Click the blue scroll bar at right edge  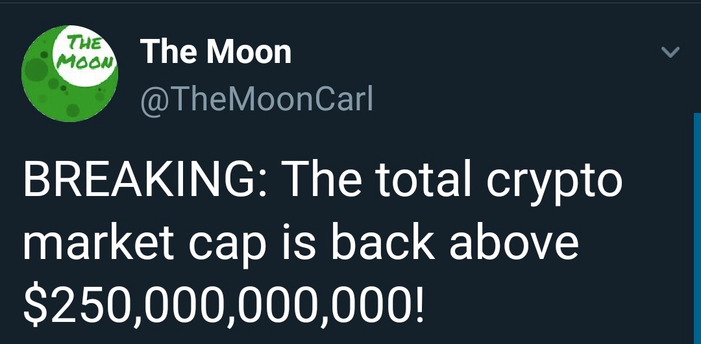(x=697, y=228)
